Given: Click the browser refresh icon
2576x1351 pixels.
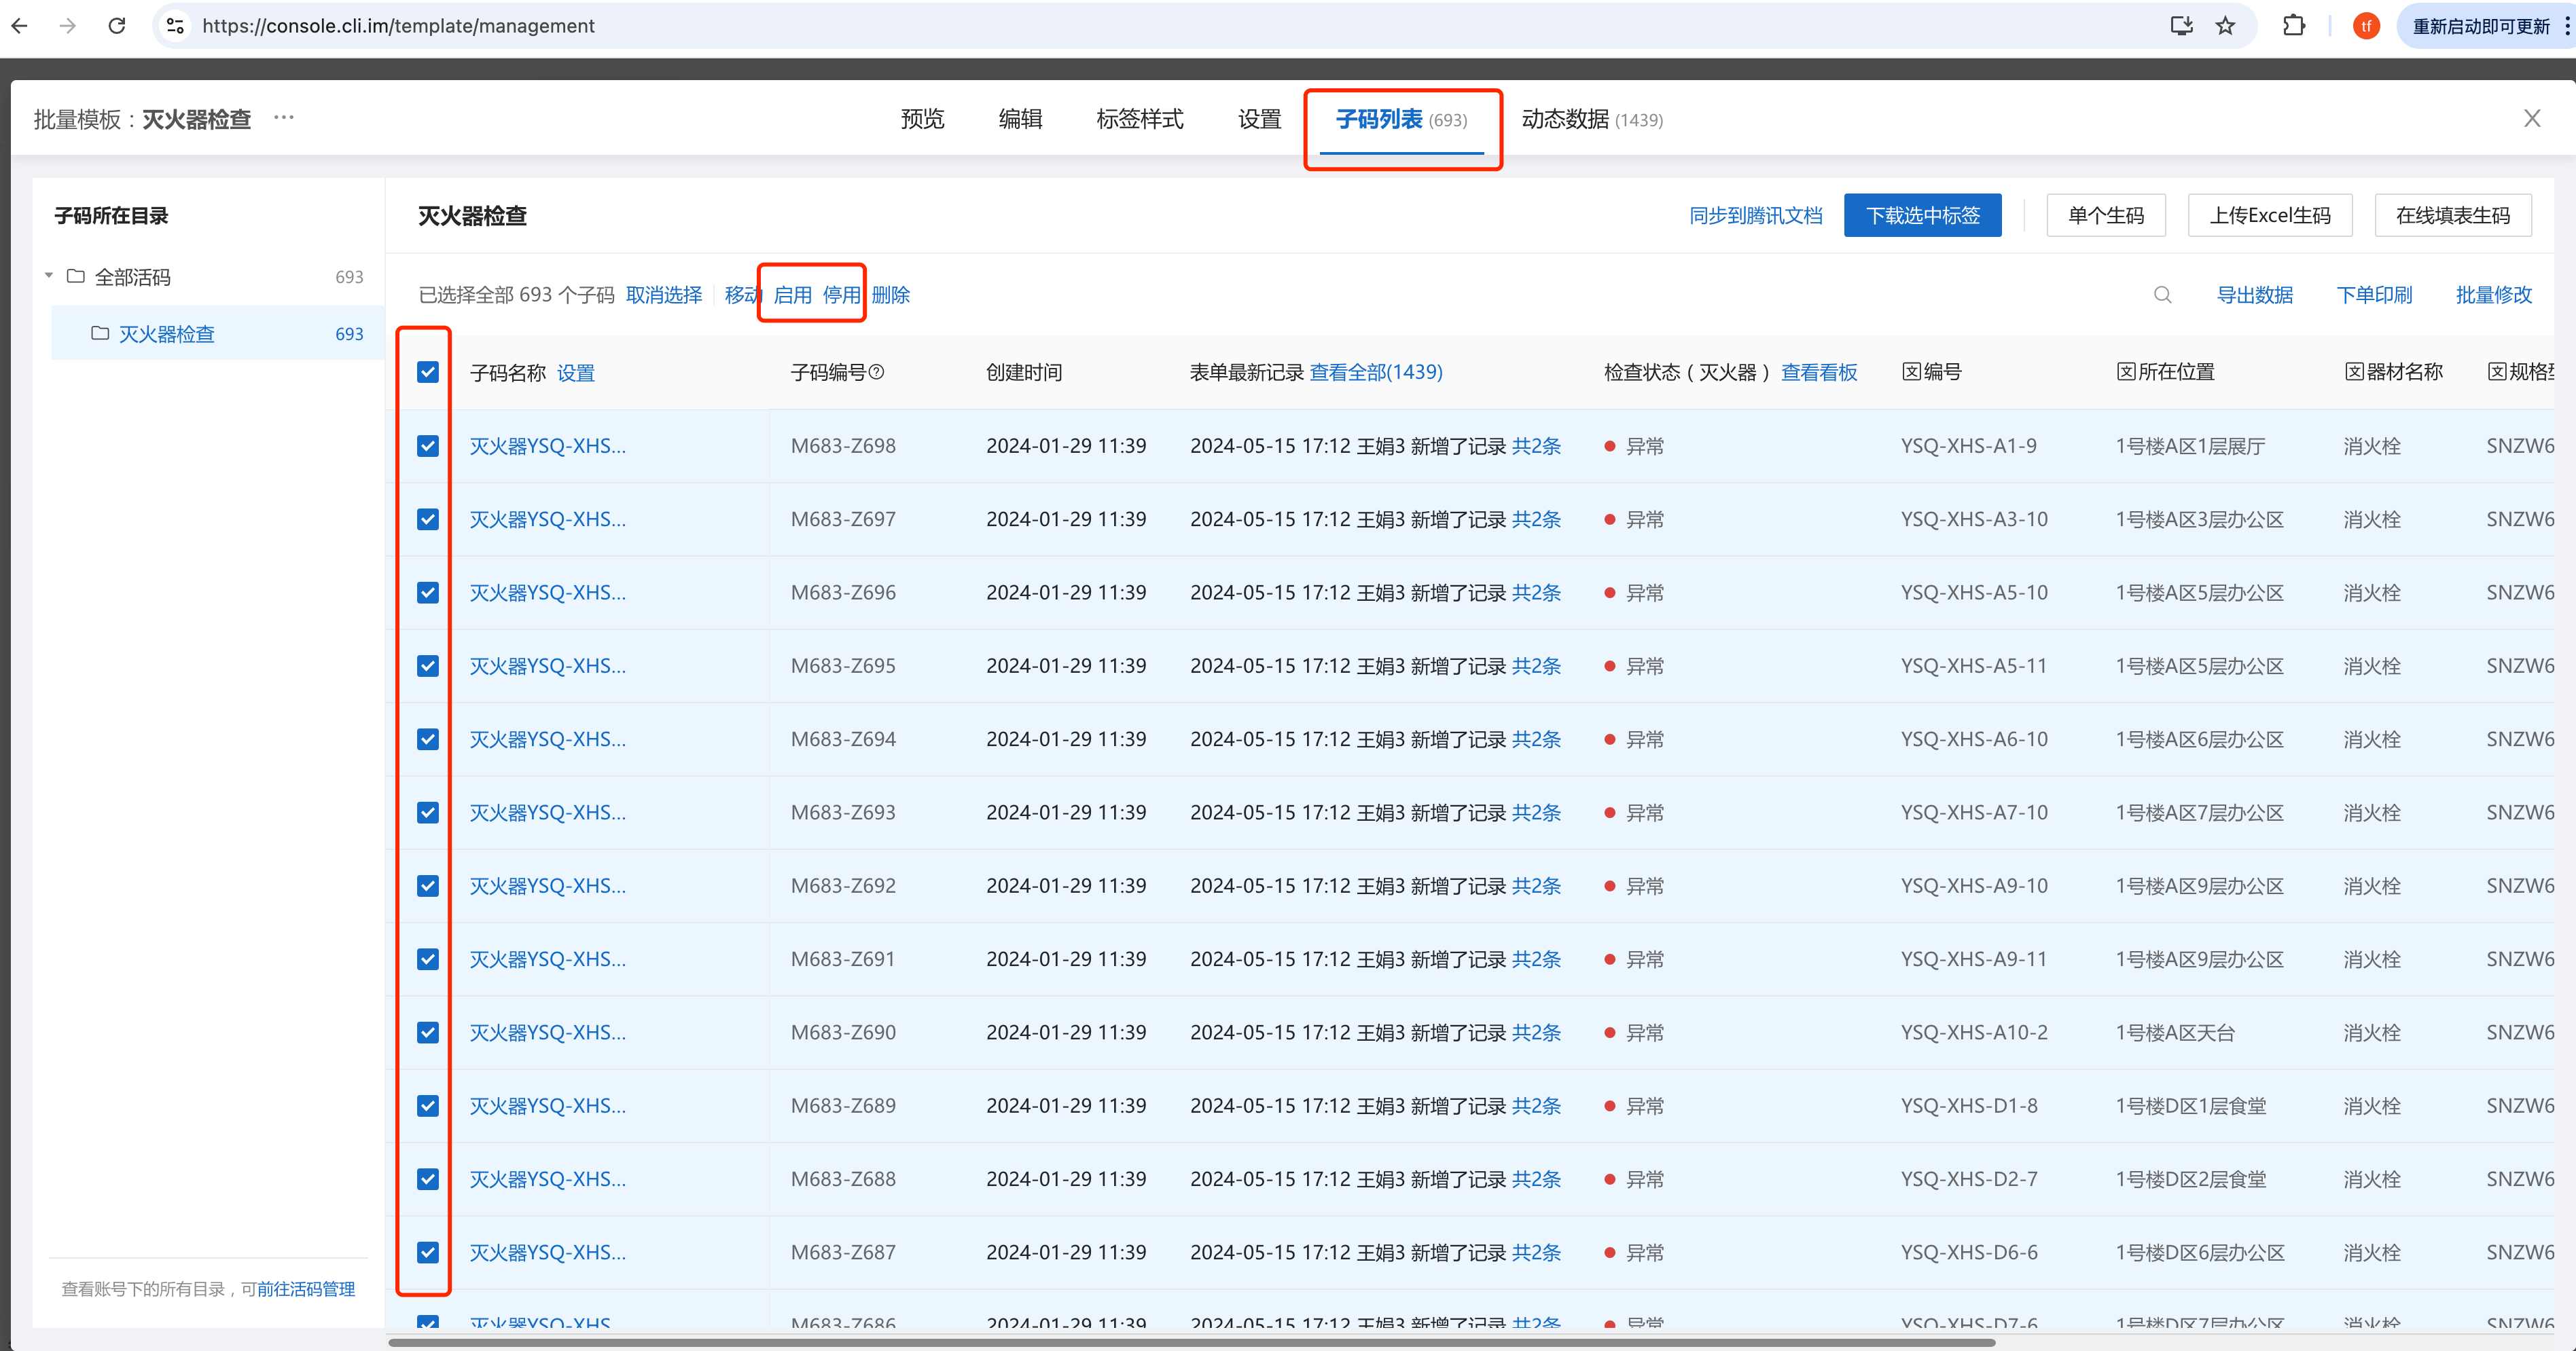Looking at the screenshot, I should pos(117,26).
